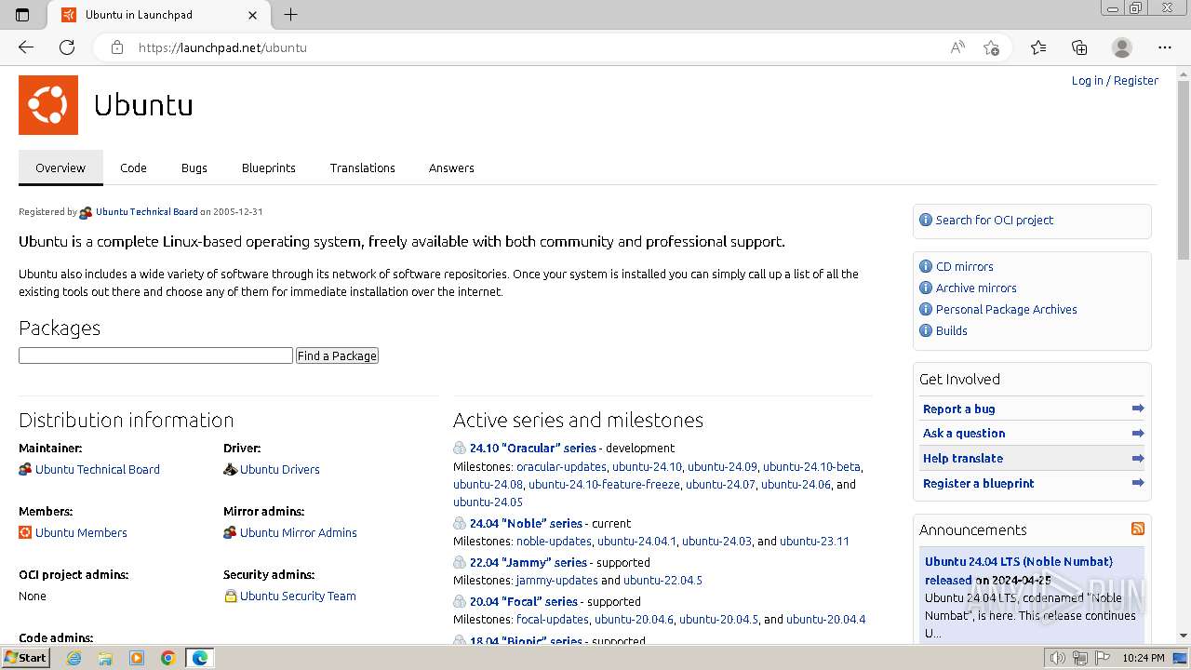
Task: Open the Builds link
Action: point(952,330)
